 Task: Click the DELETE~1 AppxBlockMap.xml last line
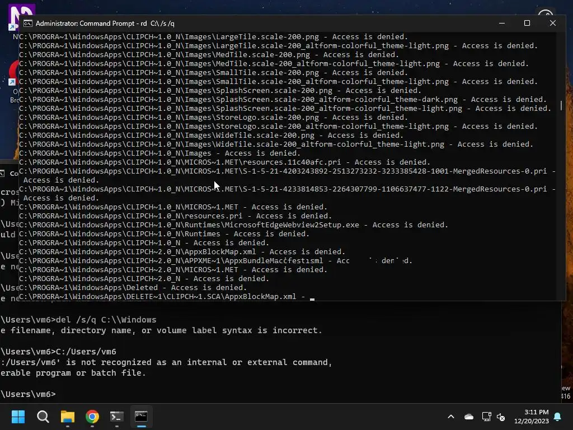tap(162, 297)
